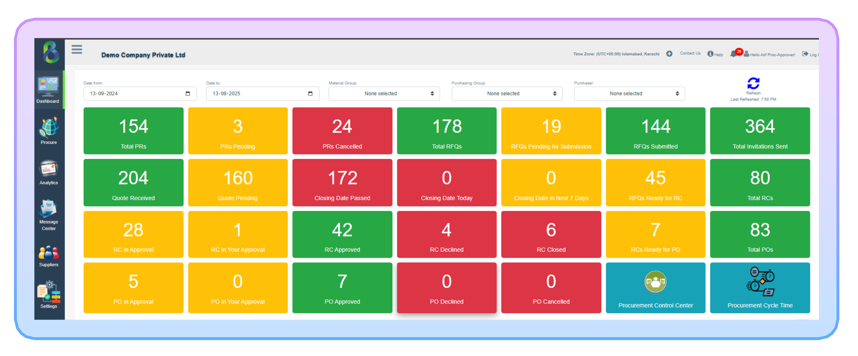Open the Closing Date Today tile

point(447,183)
